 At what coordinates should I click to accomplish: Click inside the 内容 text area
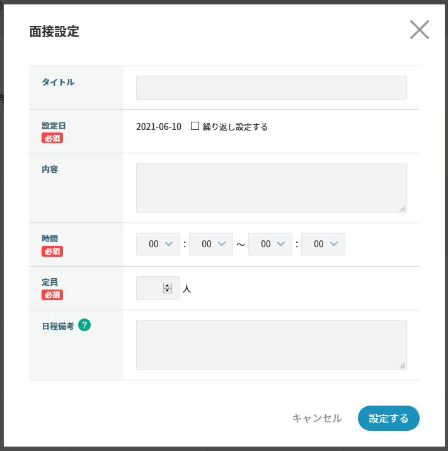coord(271,187)
